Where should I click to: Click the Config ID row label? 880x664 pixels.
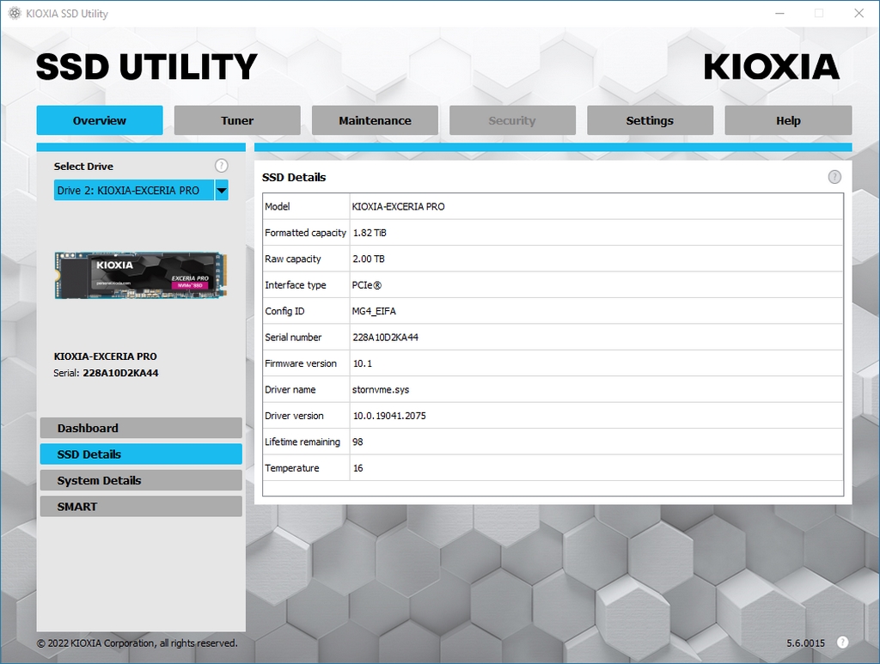tap(284, 311)
